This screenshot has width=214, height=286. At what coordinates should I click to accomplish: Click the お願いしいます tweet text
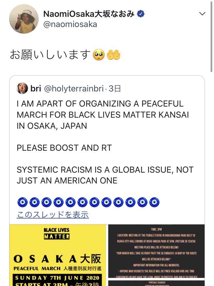point(50,55)
